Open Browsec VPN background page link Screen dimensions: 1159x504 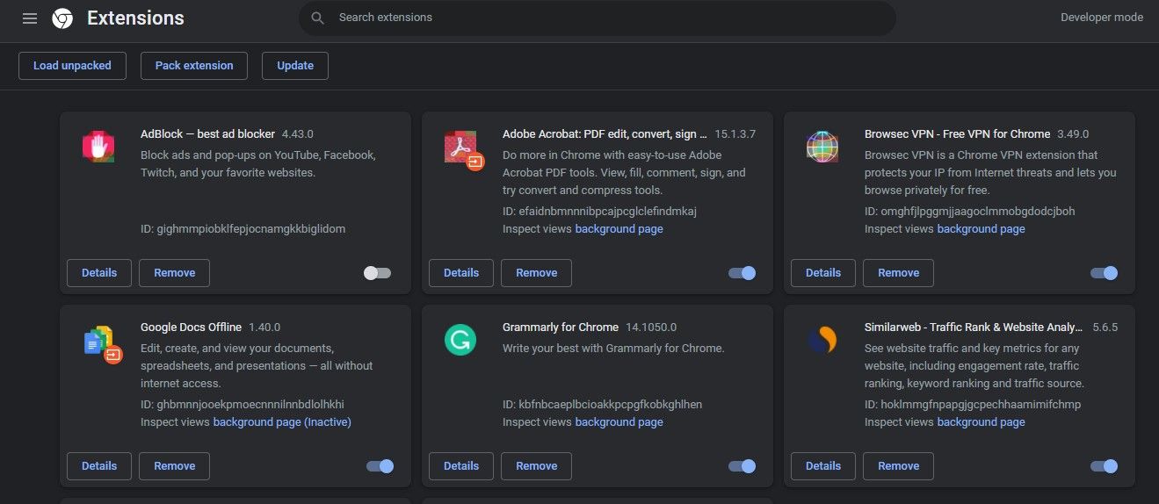(982, 229)
